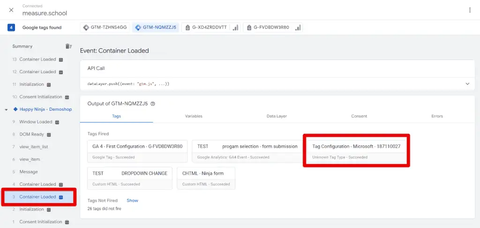Viewport: 480px width, 228px height.
Task: Select event 9 Window Loaded
Action: point(36,122)
